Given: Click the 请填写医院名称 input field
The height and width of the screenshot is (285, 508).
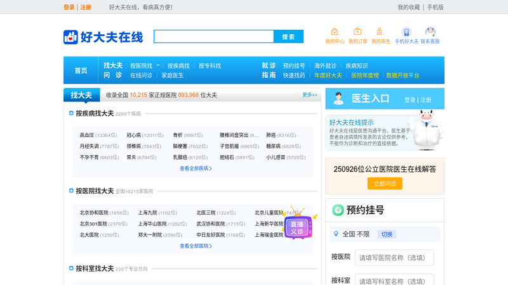Looking at the screenshot, I should coord(394,258).
